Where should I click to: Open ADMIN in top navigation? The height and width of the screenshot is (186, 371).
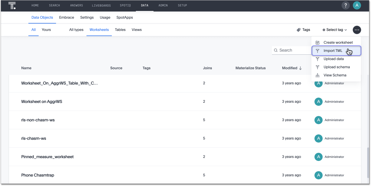click(x=163, y=5)
